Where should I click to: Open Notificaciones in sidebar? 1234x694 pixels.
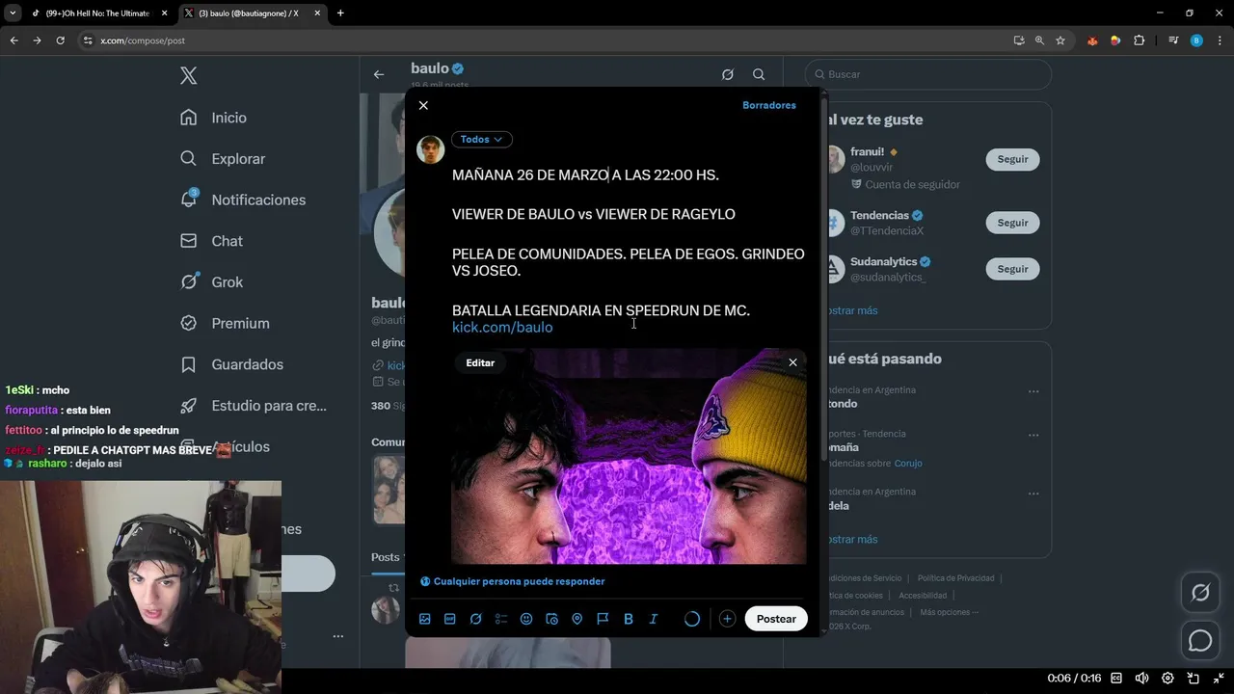click(243, 200)
